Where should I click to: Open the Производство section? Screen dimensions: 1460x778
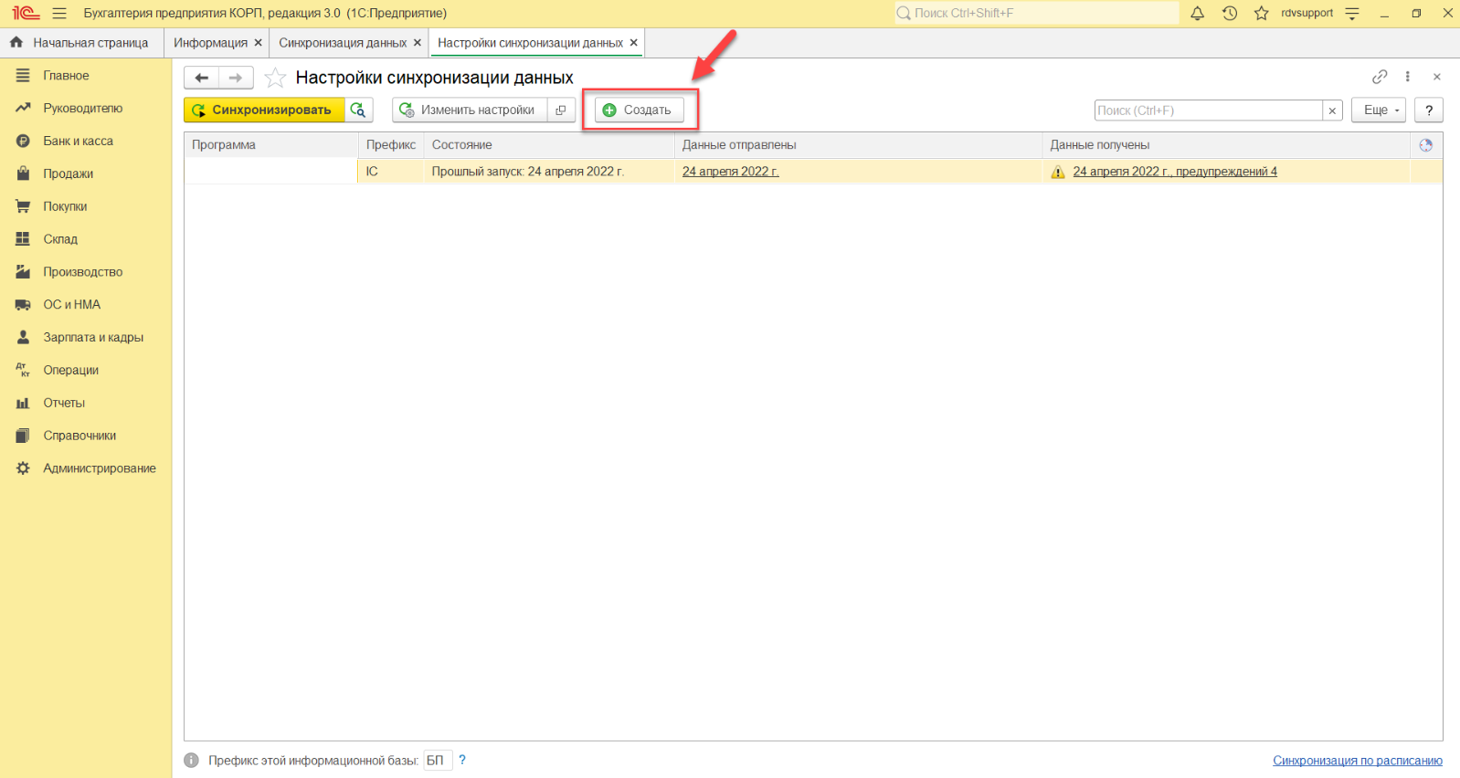(86, 272)
